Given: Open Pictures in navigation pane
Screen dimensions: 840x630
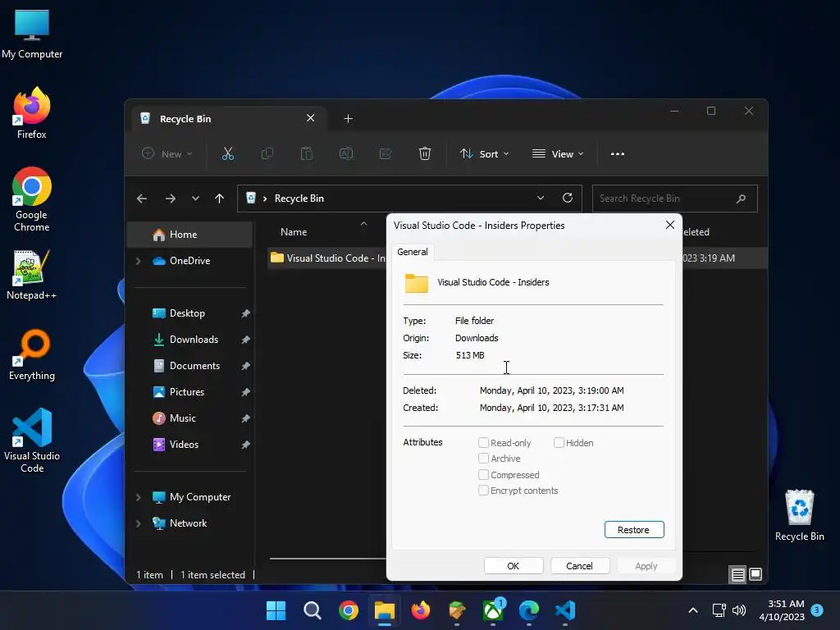Looking at the screenshot, I should pyautogui.click(x=190, y=392).
